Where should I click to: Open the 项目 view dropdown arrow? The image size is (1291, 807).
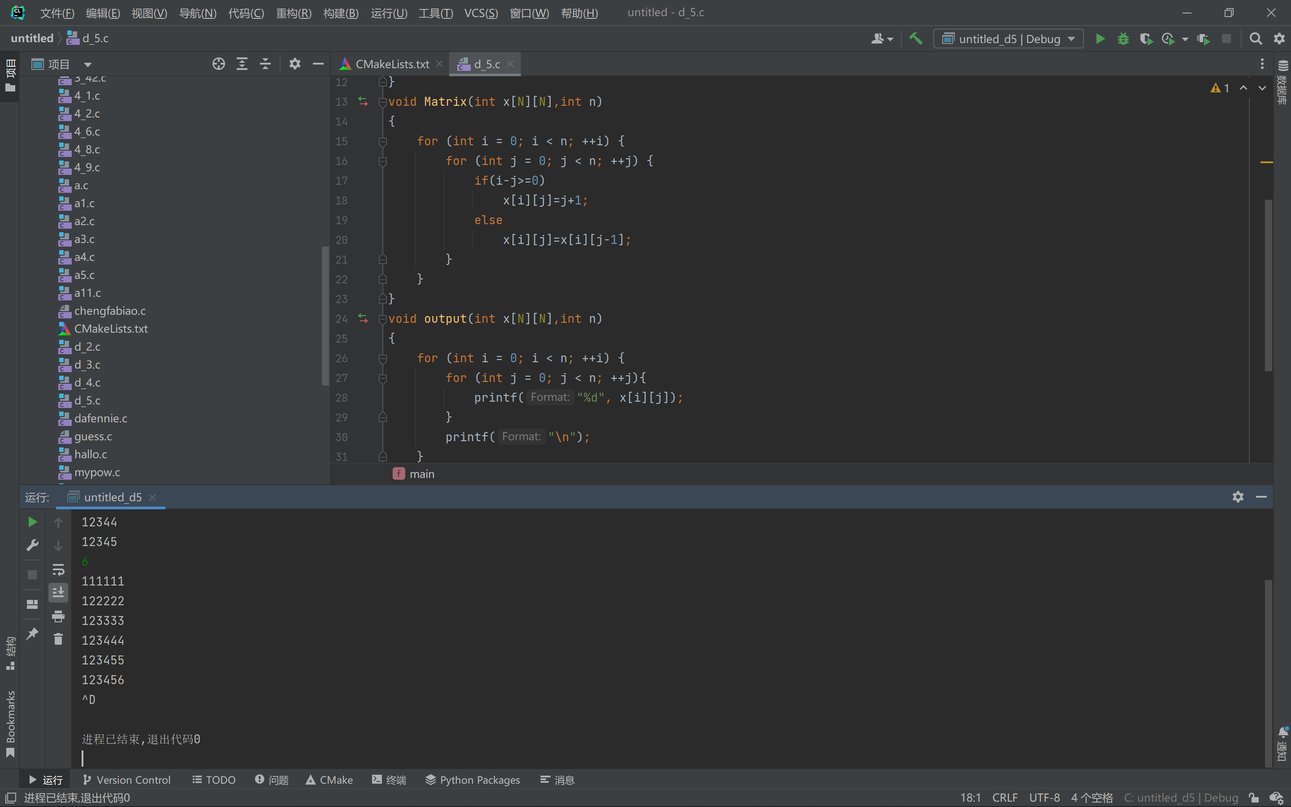[x=87, y=65]
